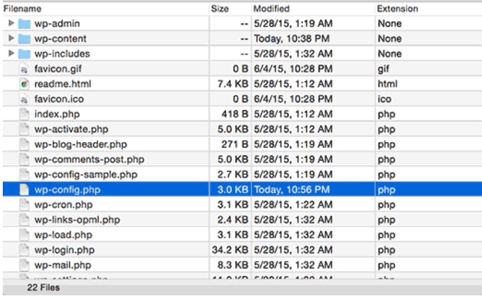Sort by the Extension column header
Viewport: 482px width, 297px height.
click(398, 8)
